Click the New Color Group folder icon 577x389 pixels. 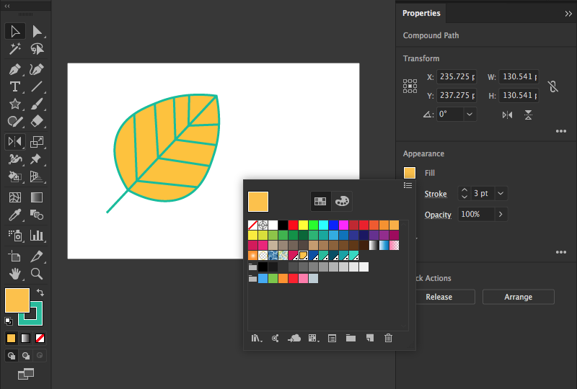351,338
